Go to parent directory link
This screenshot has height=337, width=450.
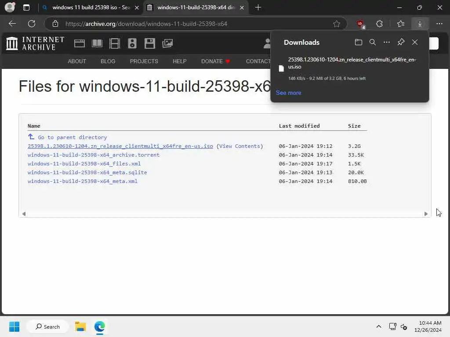pyautogui.click(x=73, y=137)
